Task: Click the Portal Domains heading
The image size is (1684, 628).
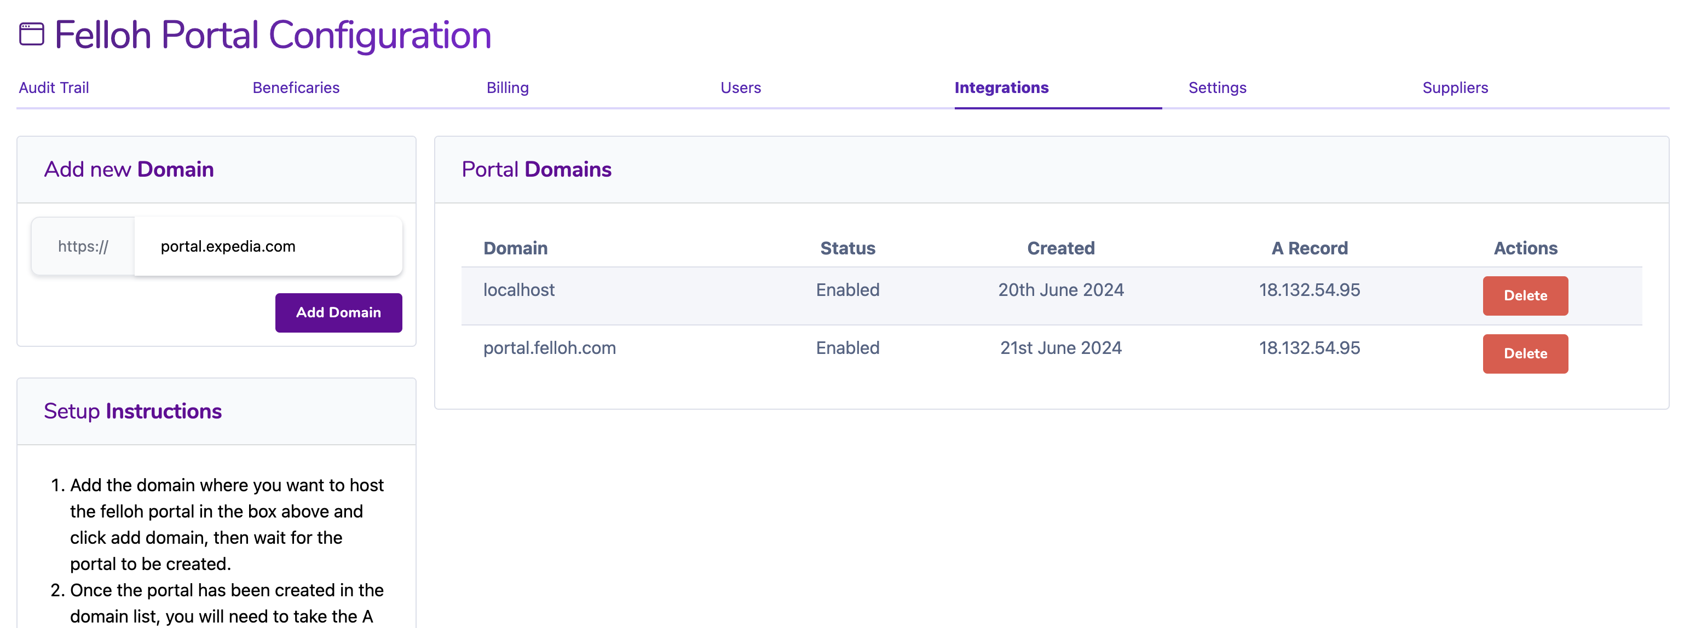Action: tap(536, 169)
